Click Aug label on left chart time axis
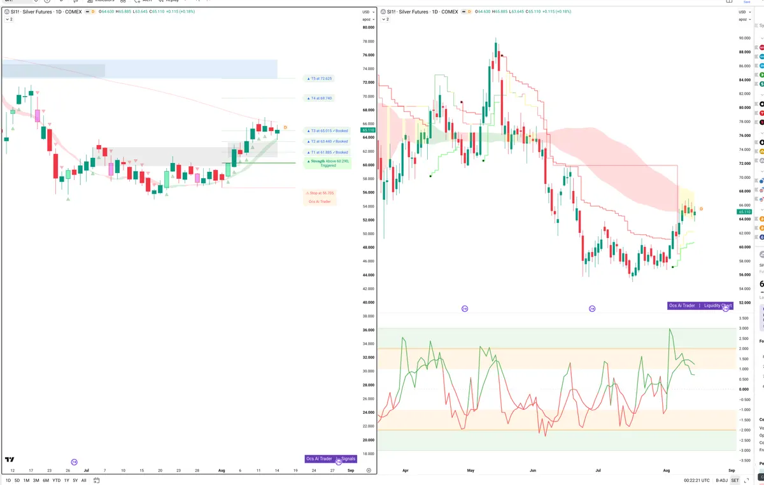764x485 pixels. coord(222,470)
